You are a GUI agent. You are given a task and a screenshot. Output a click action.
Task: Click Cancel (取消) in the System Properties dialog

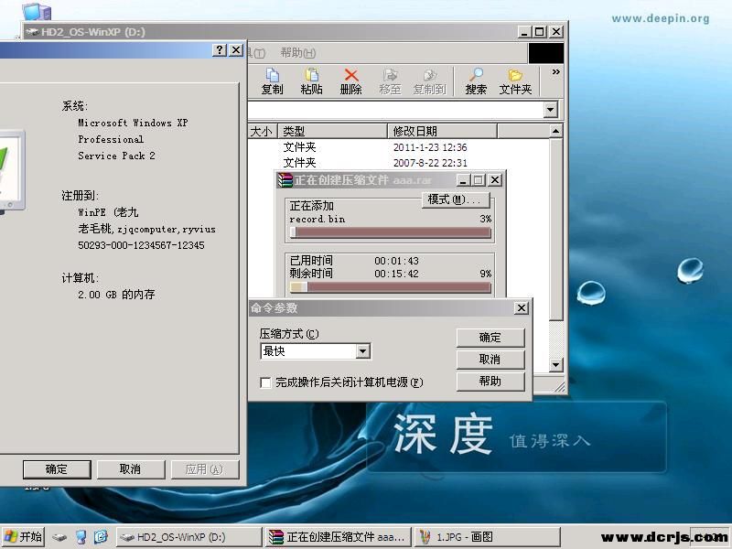click(x=130, y=469)
